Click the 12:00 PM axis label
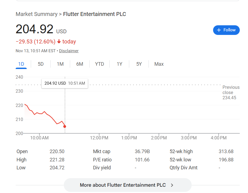Screen dimensions: 248x193 pyautogui.click(x=99, y=138)
